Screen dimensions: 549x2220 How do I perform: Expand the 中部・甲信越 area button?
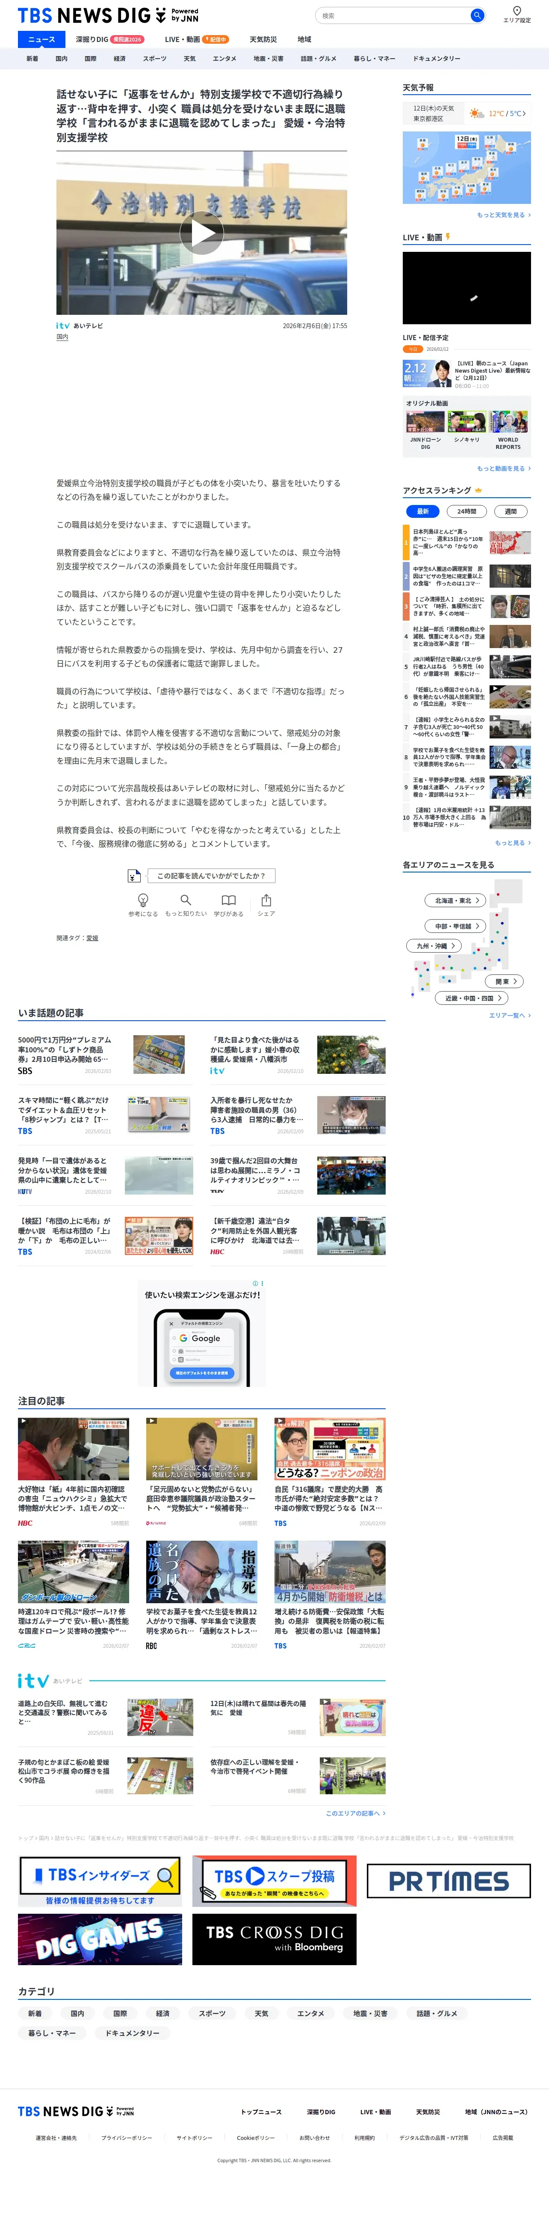(456, 926)
